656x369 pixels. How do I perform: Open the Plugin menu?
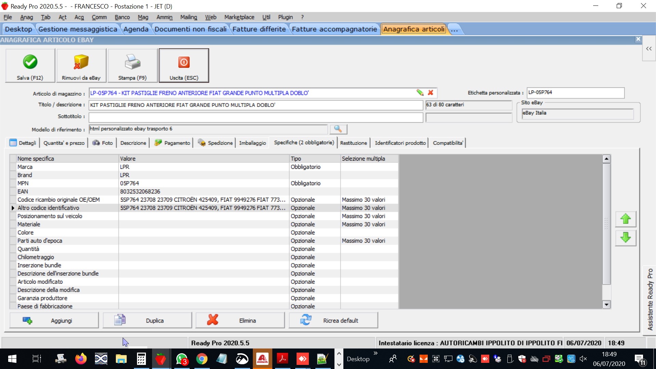(285, 17)
